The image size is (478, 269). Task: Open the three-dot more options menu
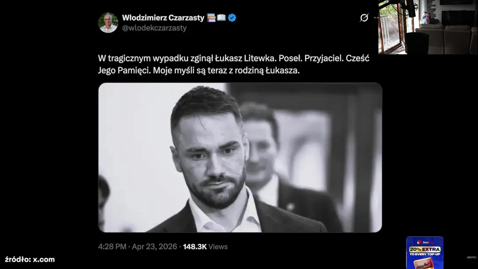coord(376,18)
